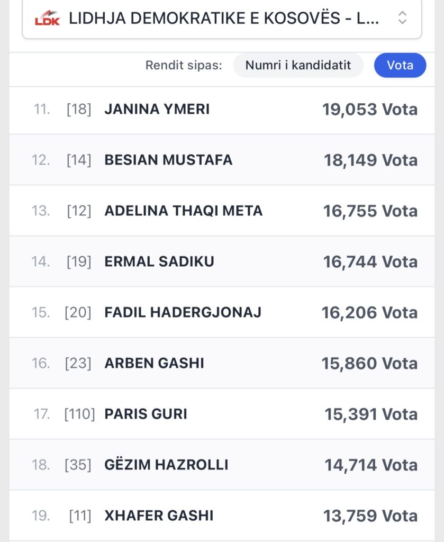Viewport: 444px width, 542px height.
Task: Select Arben Gashi candidate row
Action: pyautogui.click(x=155, y=363)
